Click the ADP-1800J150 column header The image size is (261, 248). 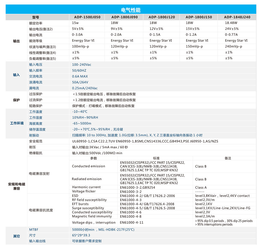[x=199, y=17]
